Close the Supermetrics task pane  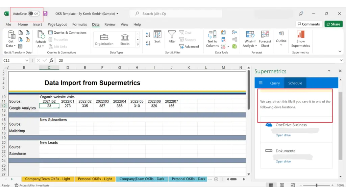click(340, 71)
